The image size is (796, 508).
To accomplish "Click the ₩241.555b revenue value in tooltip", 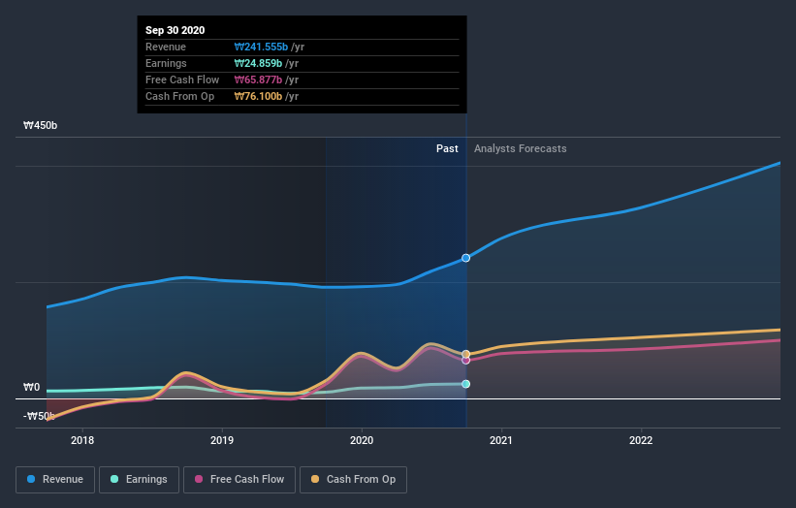I will tap(261, 47).
